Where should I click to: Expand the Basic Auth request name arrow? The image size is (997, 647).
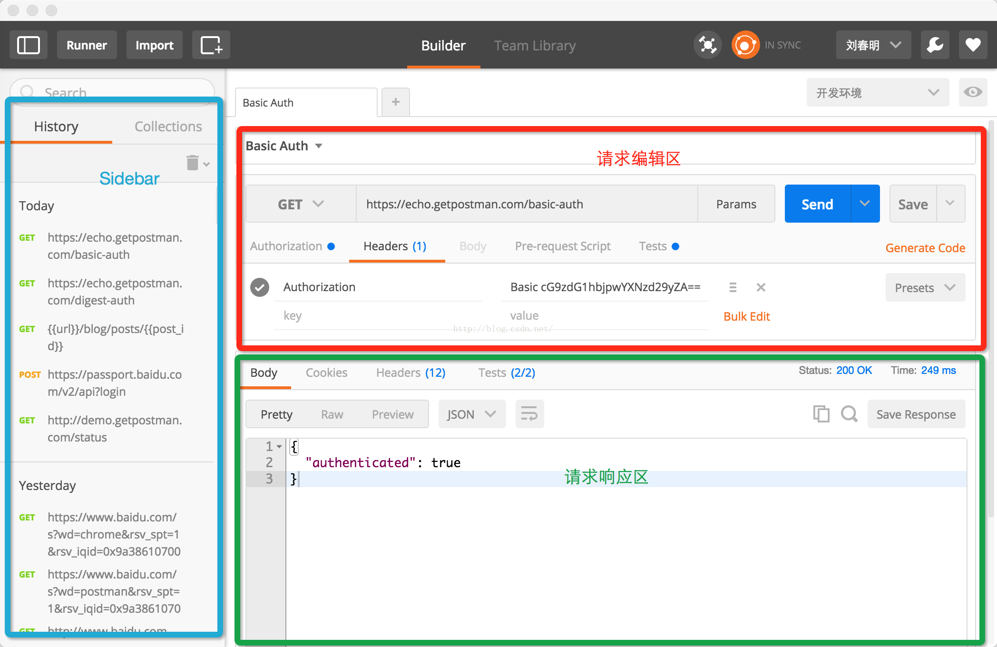319,146
